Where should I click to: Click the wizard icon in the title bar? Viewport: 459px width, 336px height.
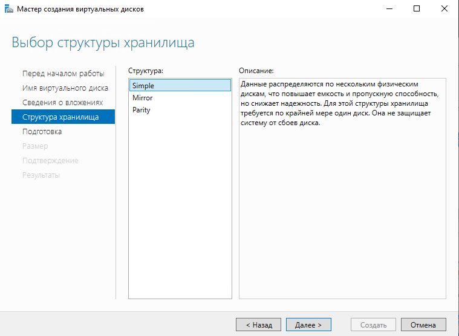[x=9, y=9]
